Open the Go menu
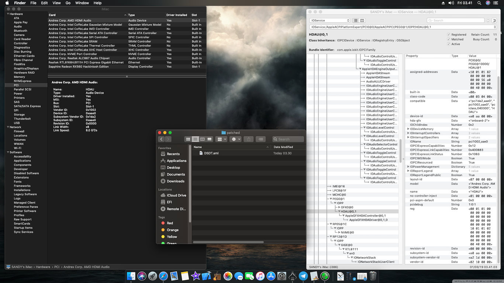This screenshot has width=504, height=283. tap(68, 3)
